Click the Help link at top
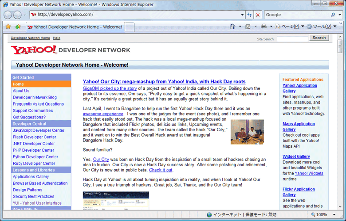The image size is (346, 221). pyautogui.click(x=56, y=38)
